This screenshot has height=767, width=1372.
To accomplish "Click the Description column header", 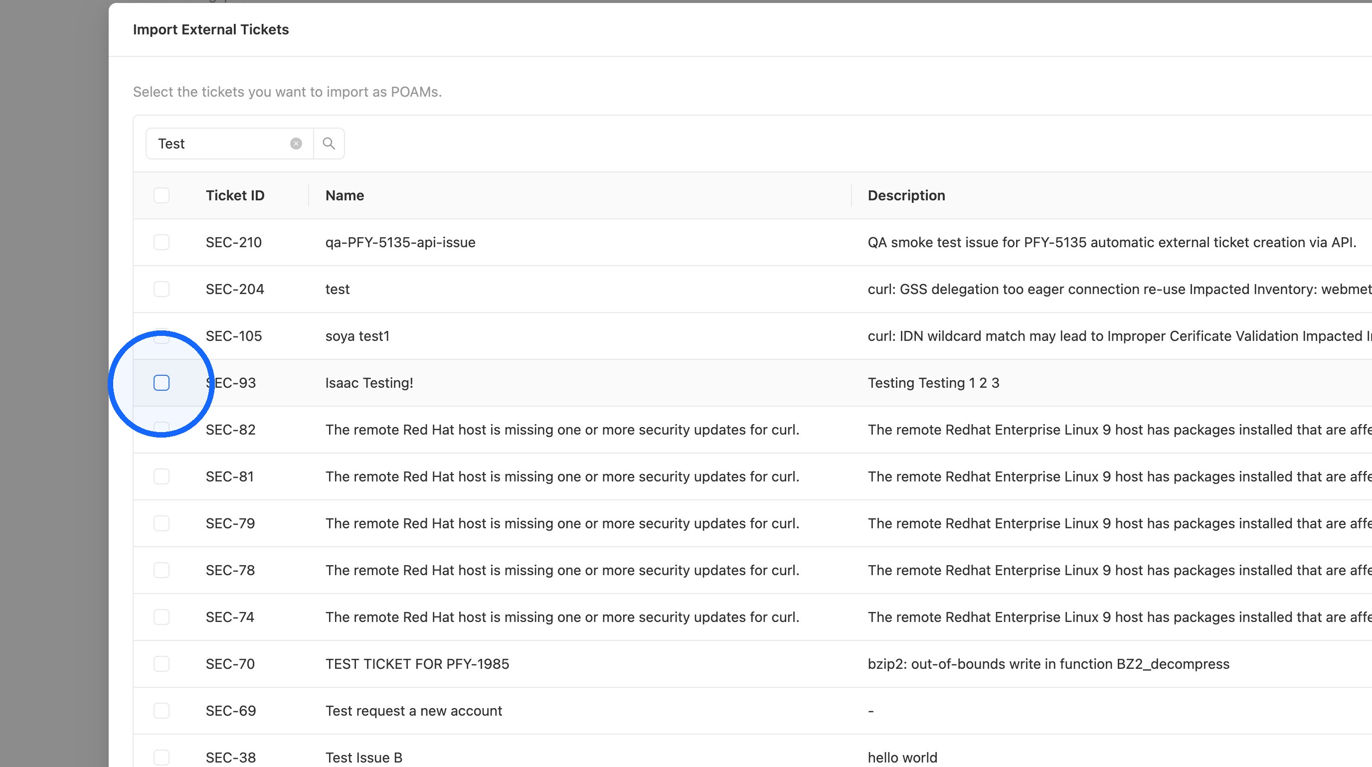I will tap(906, 195).
